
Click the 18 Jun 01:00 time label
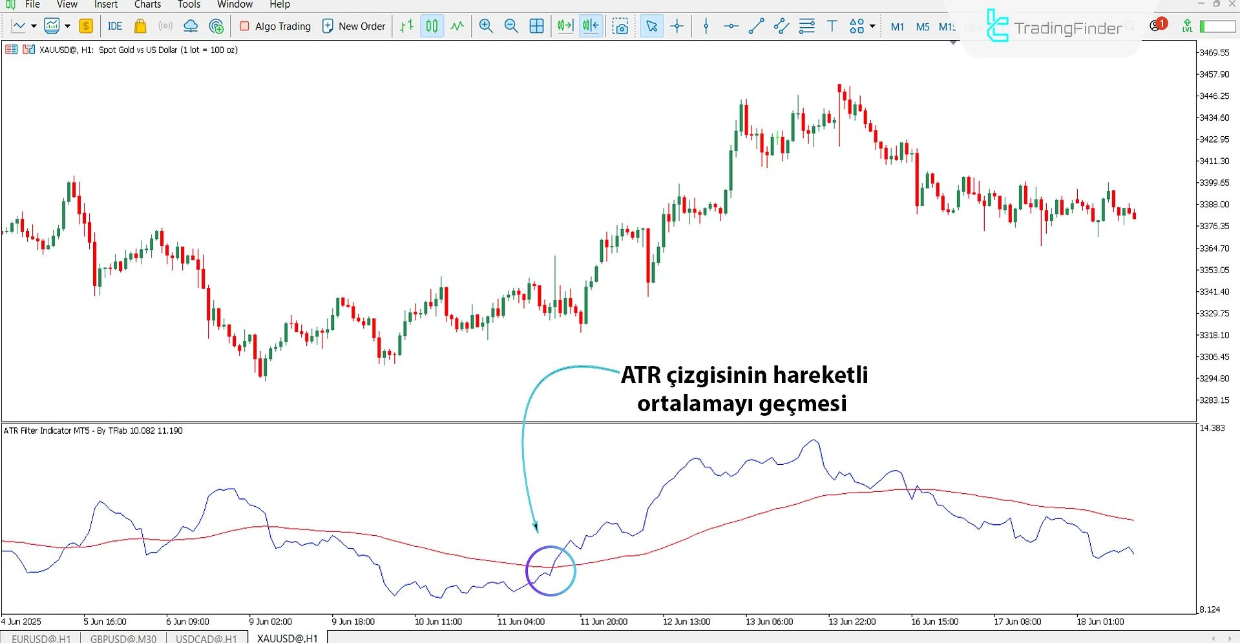(1100, 622)
